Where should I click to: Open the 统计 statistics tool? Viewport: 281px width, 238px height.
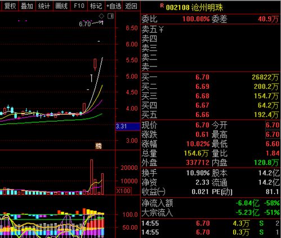click(x=44, y=6)
